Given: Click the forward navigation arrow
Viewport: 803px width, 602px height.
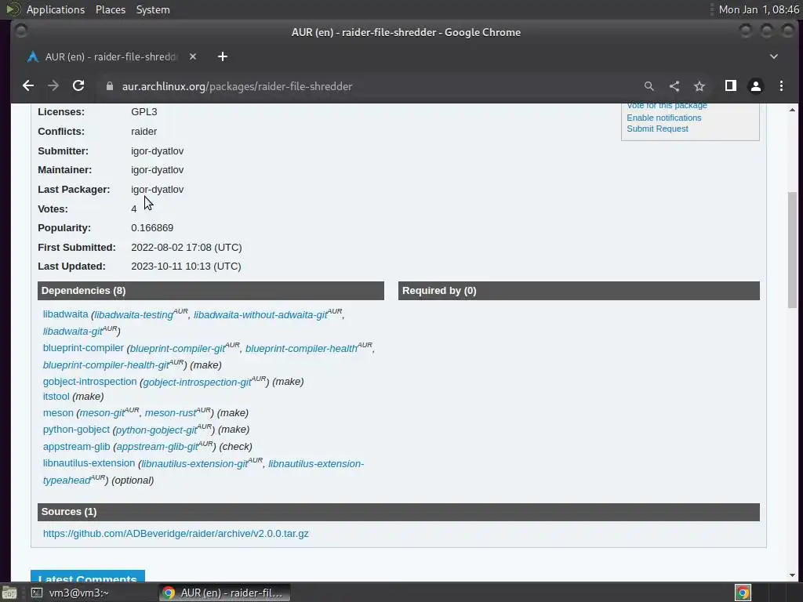Looking at the screenshot, I should click(53, 86).
